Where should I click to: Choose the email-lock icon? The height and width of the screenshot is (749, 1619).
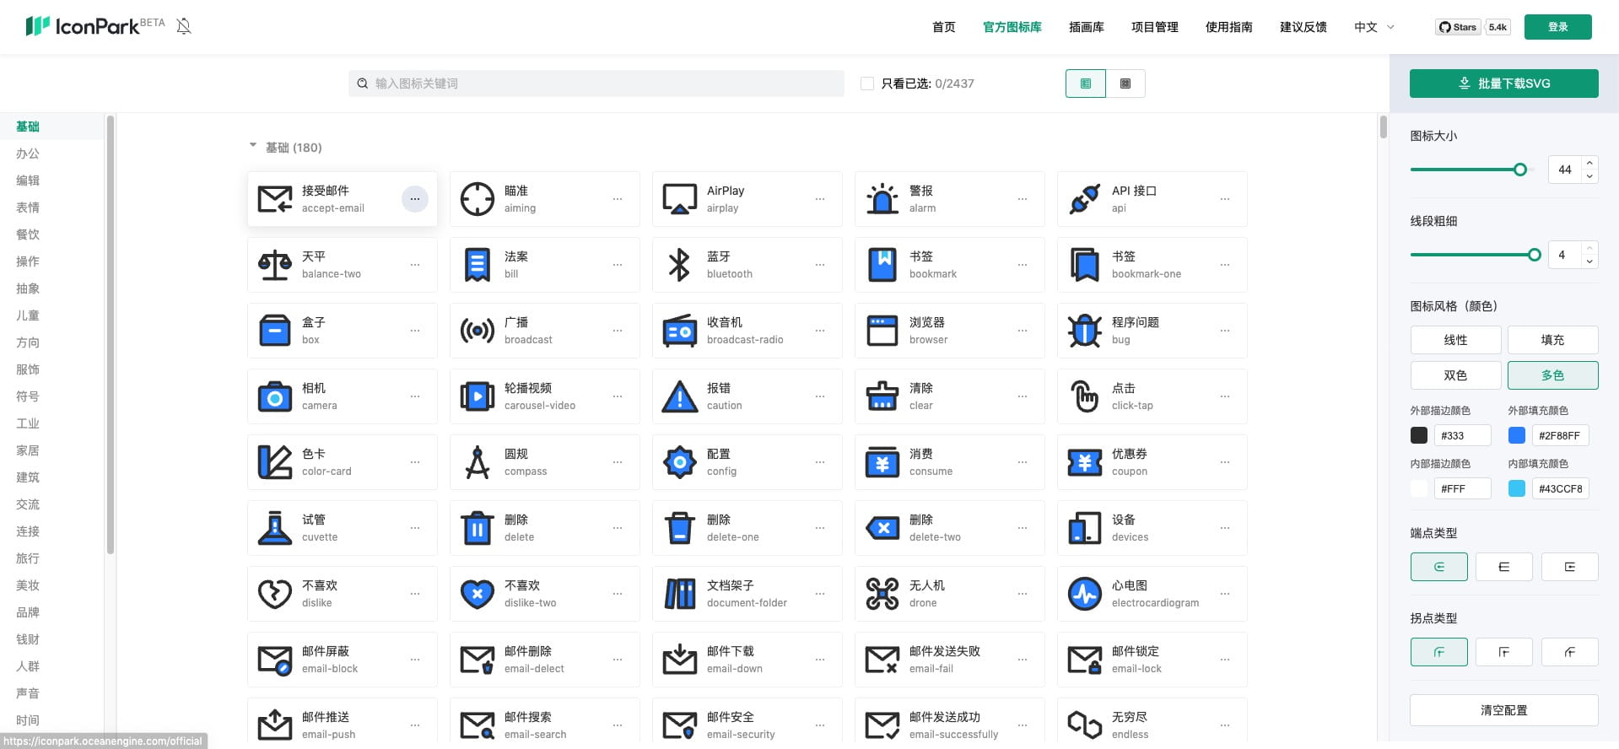1085,660
